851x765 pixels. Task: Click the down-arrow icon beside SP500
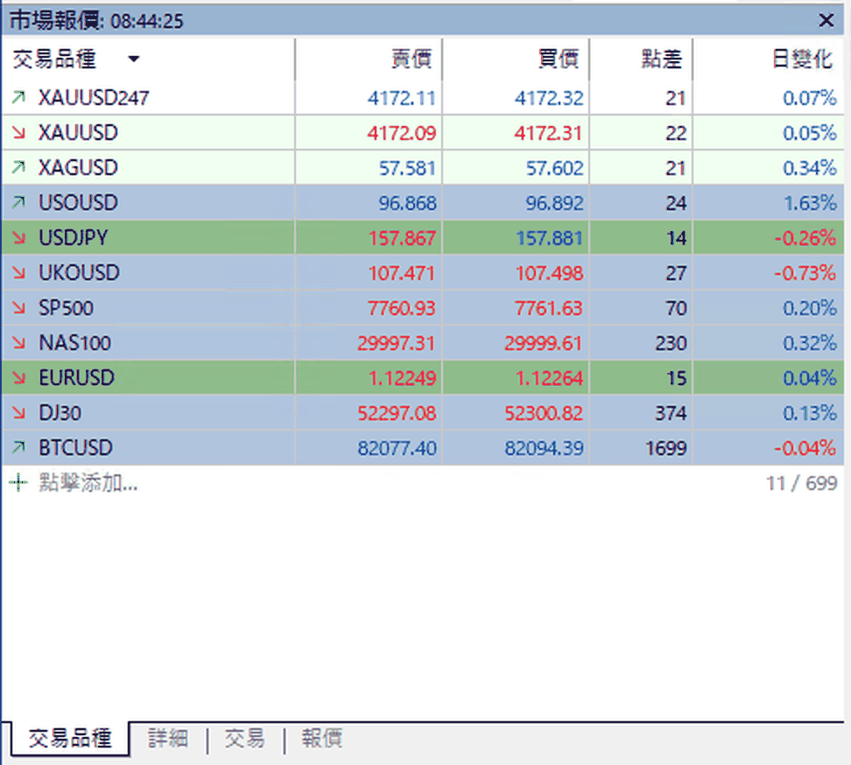pyautogui.click(x=19, y=307)
